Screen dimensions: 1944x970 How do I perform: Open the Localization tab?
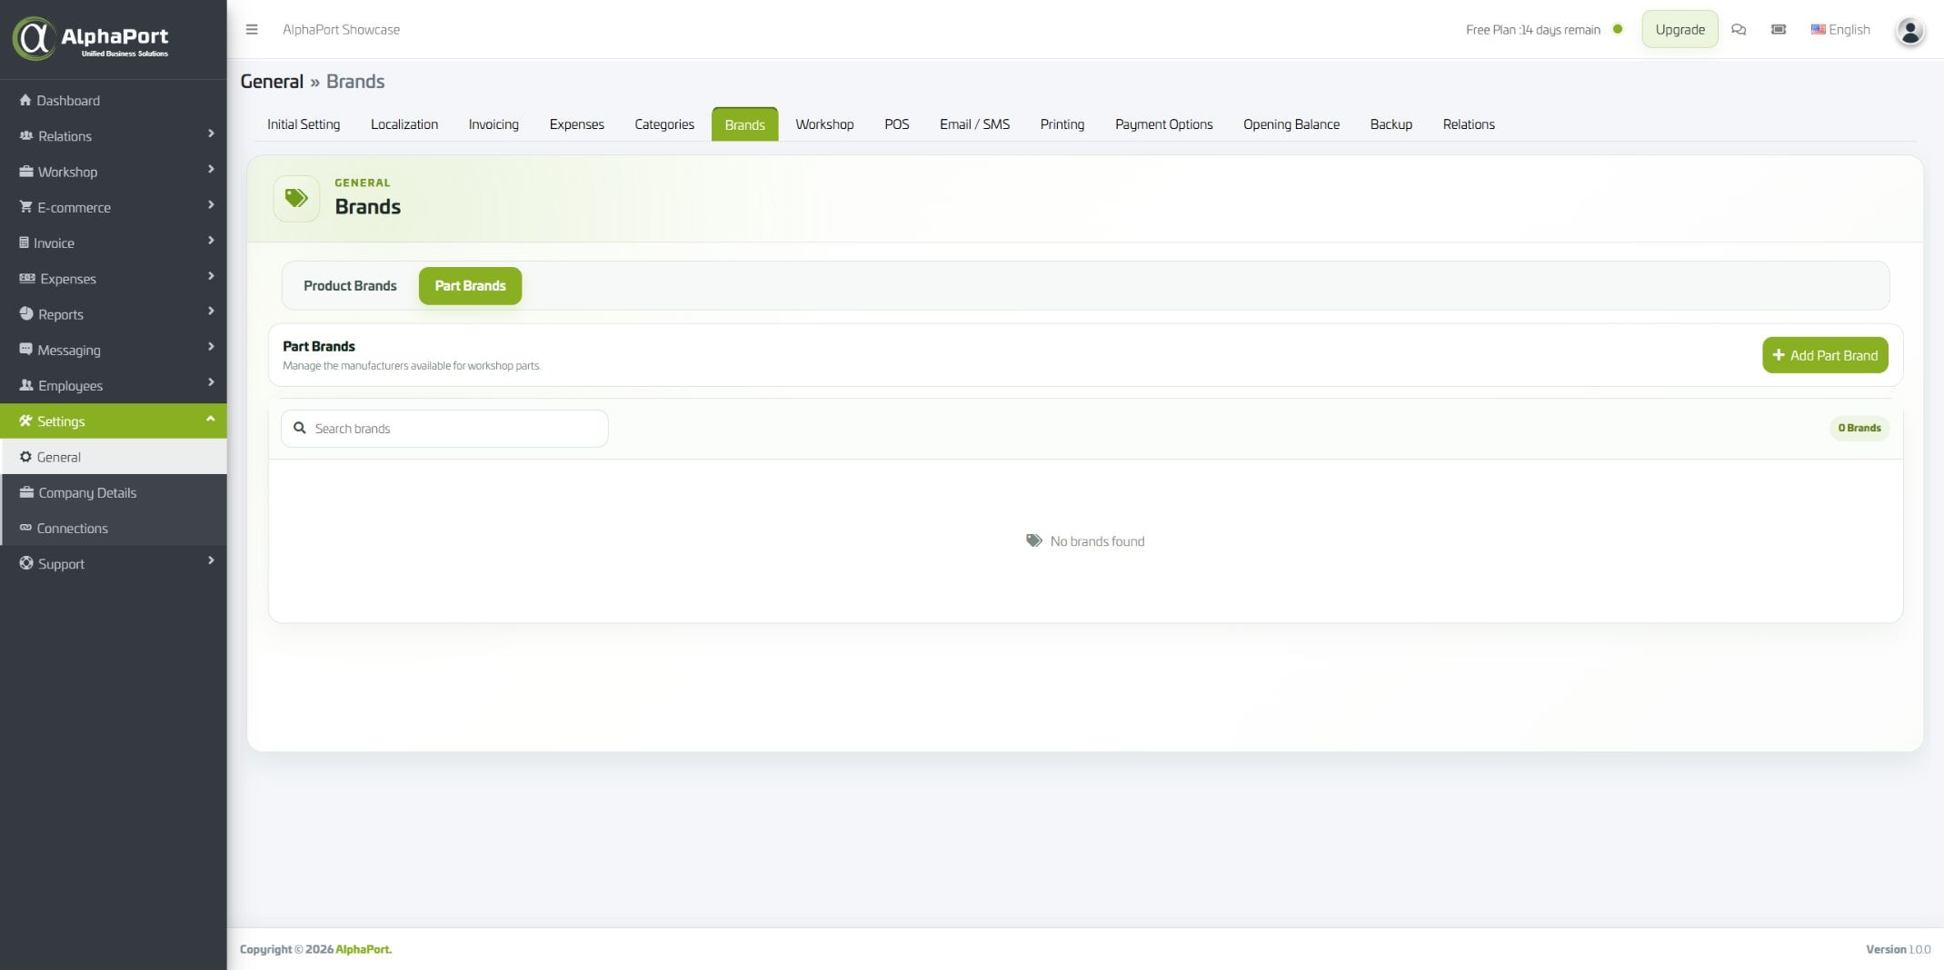[x=404, y=124]
